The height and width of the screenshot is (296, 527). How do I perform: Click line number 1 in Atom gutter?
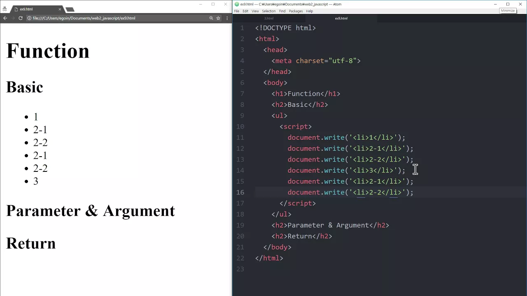click(x=242, y=28)
